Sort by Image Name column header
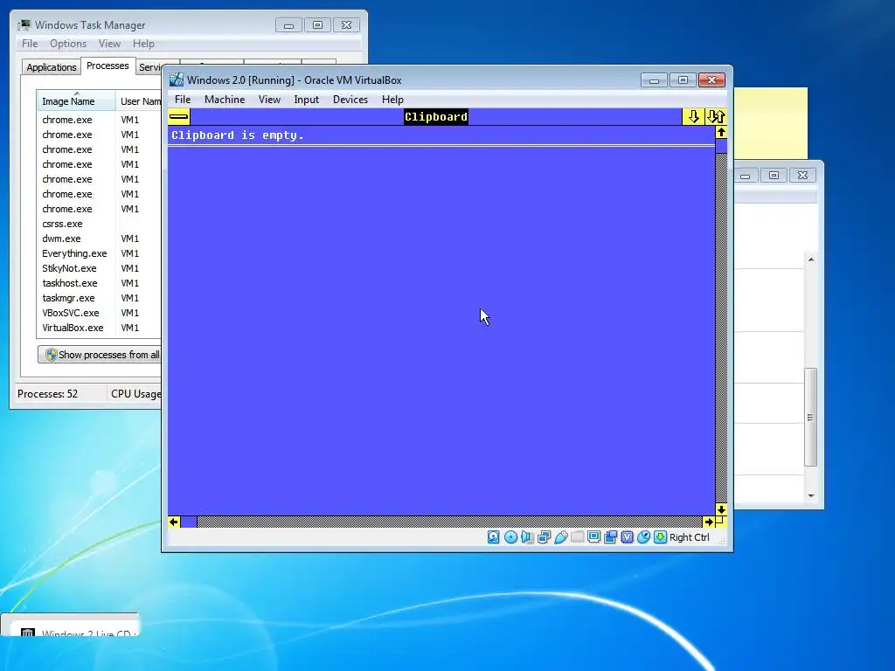The width and height of the screenshot is (895, 671). [76, 101]
